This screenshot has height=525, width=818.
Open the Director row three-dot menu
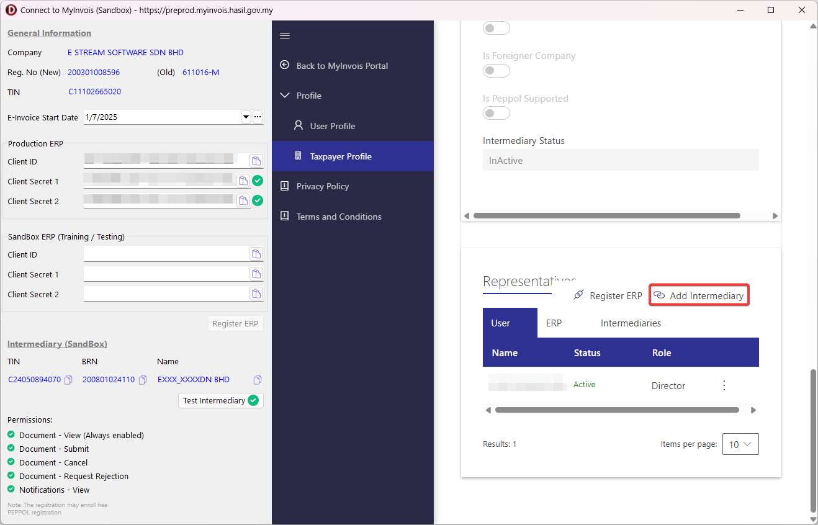[724, 385]
